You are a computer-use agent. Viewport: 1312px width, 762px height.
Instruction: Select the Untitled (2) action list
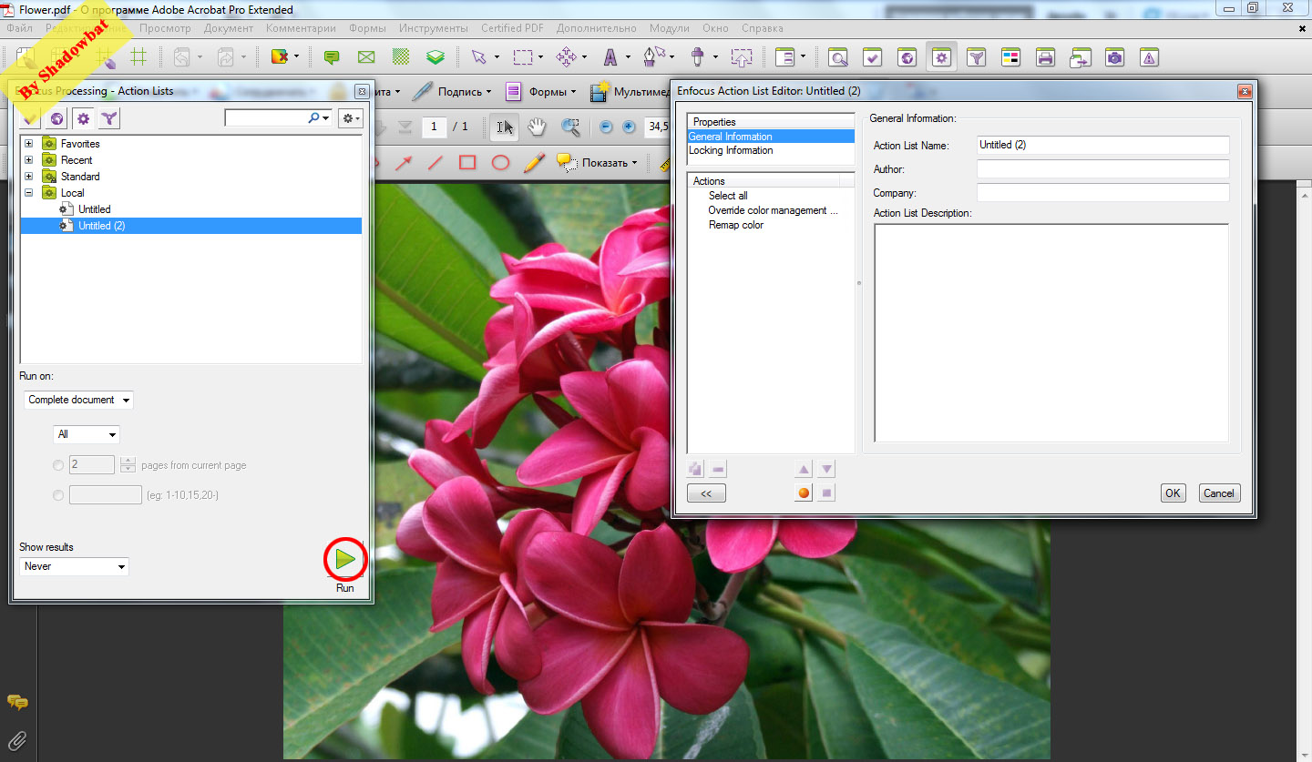pyautogui.click(x=191, y=226)
